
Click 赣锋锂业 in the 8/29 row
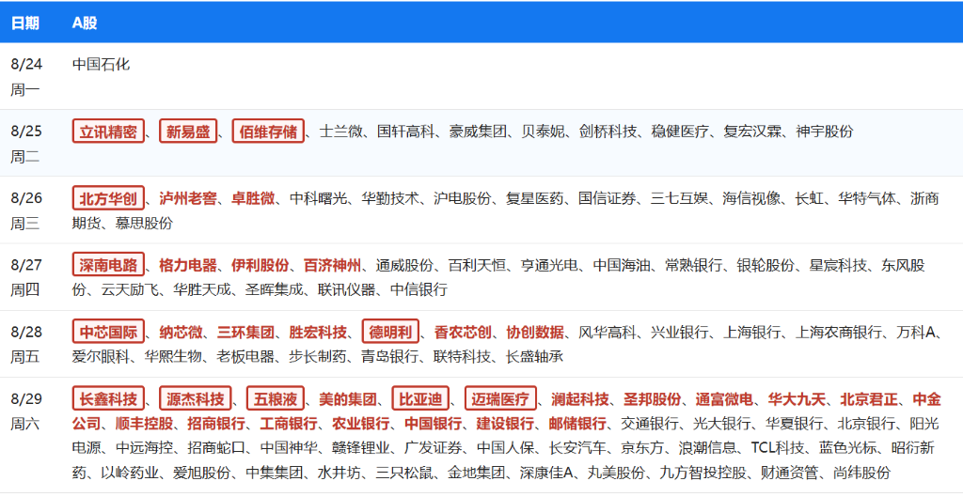click(362, 448)
